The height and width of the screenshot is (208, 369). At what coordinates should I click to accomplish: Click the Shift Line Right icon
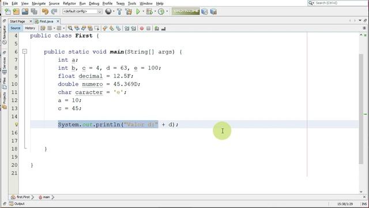[133, 28]
